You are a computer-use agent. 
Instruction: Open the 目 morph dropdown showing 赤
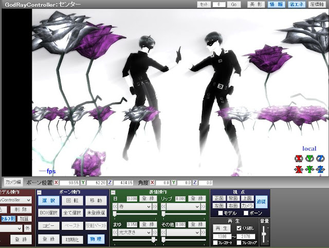pos(135,207)
